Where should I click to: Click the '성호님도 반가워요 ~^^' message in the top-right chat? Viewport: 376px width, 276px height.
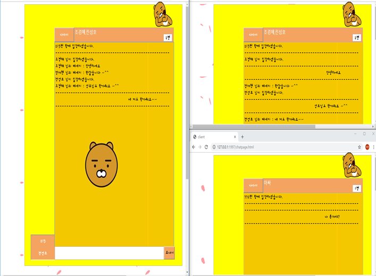(331, 106)
